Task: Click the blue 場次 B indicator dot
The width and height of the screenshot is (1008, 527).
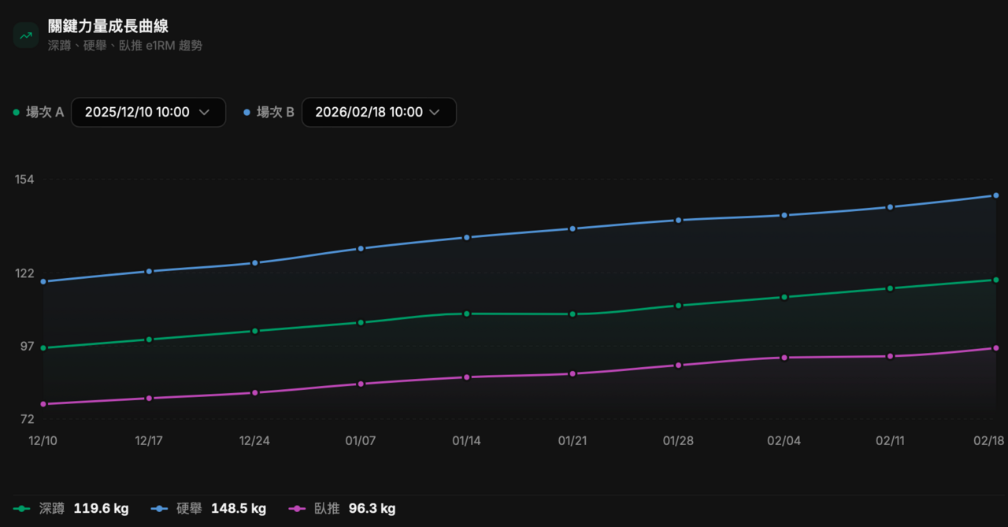Action: coord(247,113)
